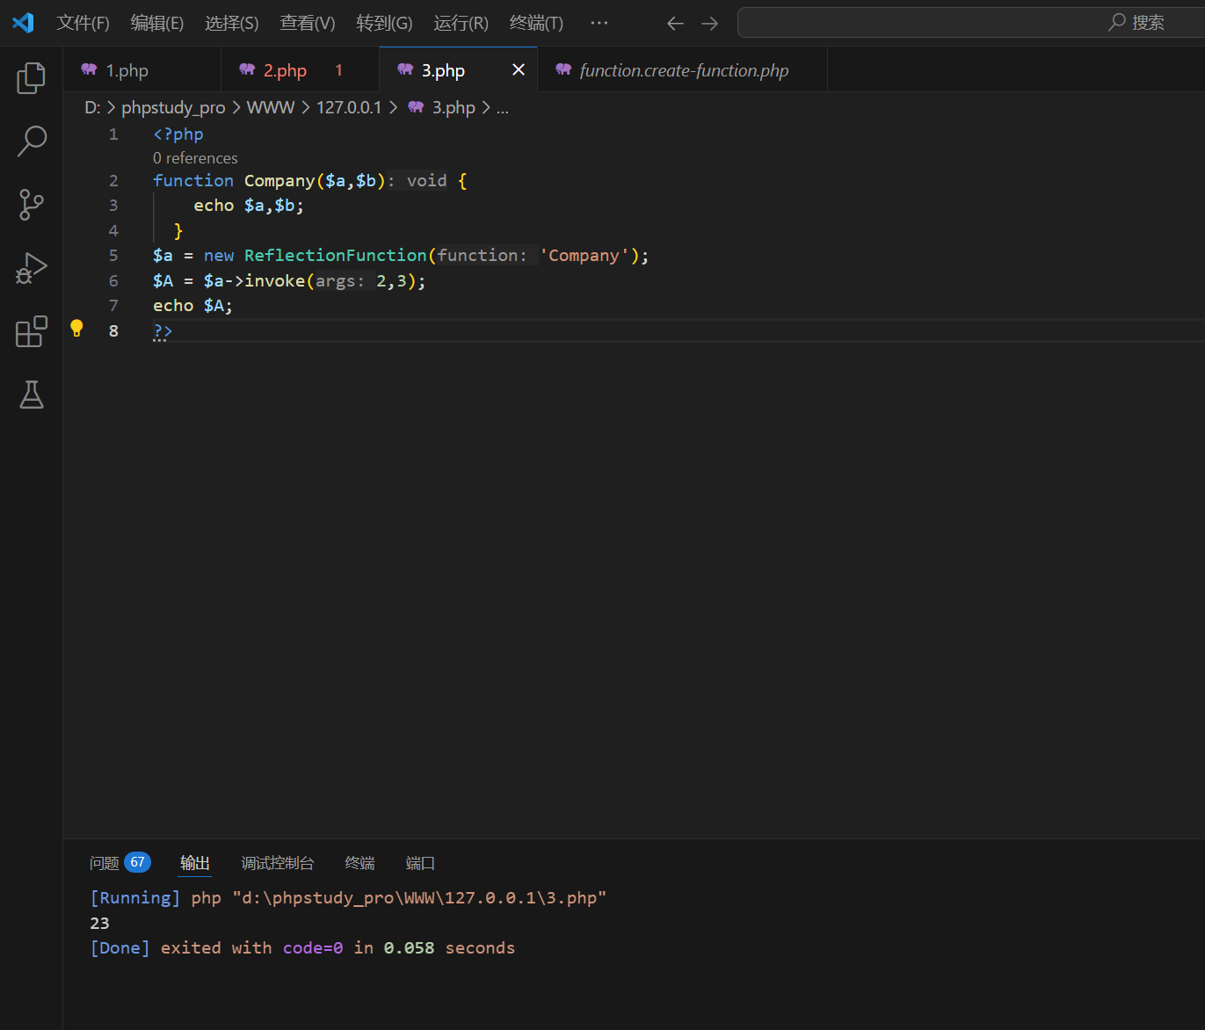Open the Explorer view in activity bar
Image resolution: width=1205 pixels, height=1030 pixels.
point(31,78)
